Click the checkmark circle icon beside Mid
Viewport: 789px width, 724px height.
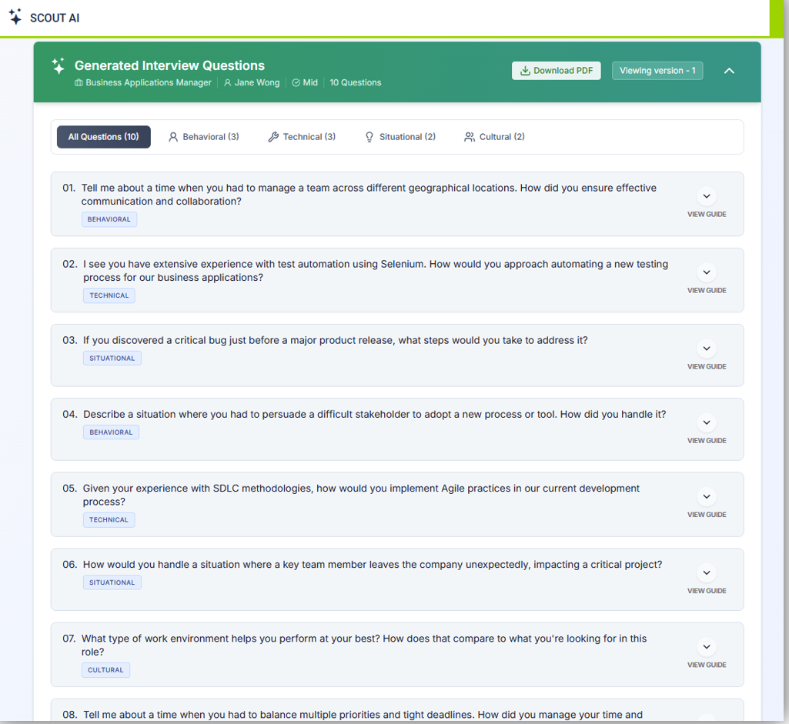point(296,83)
